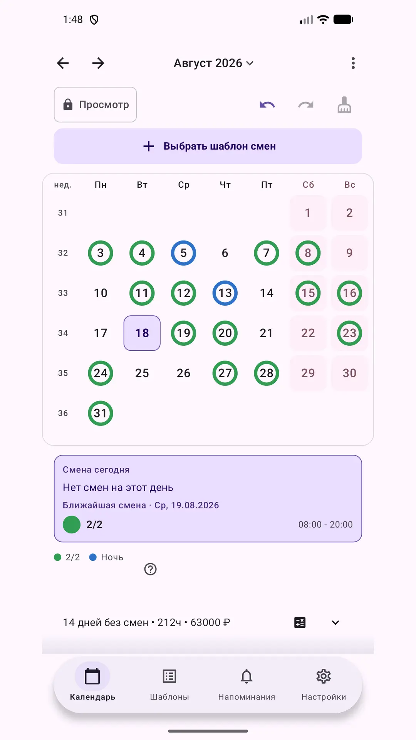Screen dimensions: 416x740
Task: Expand the monthly statistics summary chevron
Action: pyautogui.click(x=335, y=622)
